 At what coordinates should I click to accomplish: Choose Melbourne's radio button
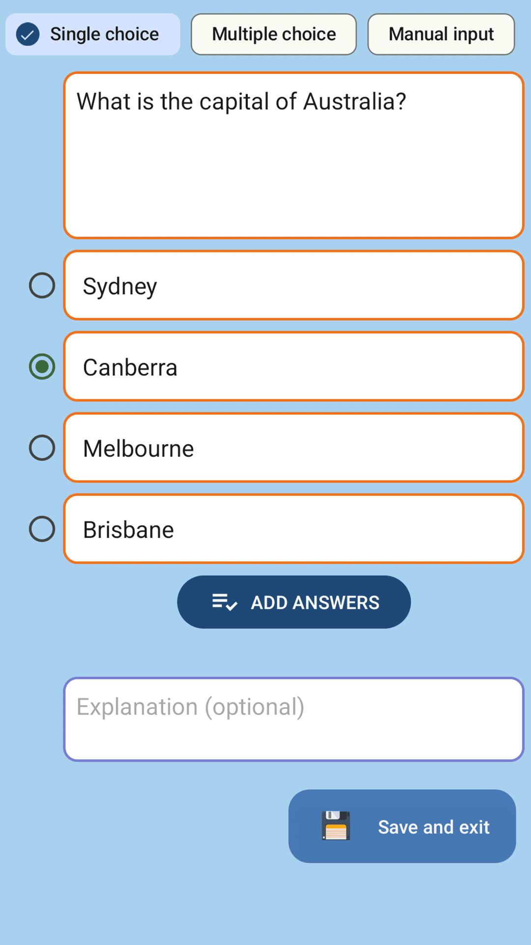coord(42,448)
